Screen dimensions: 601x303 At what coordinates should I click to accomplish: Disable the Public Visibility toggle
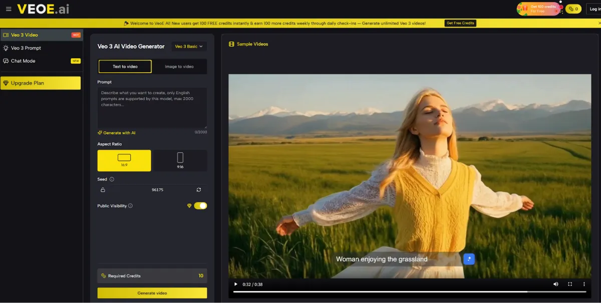point(200,205)
